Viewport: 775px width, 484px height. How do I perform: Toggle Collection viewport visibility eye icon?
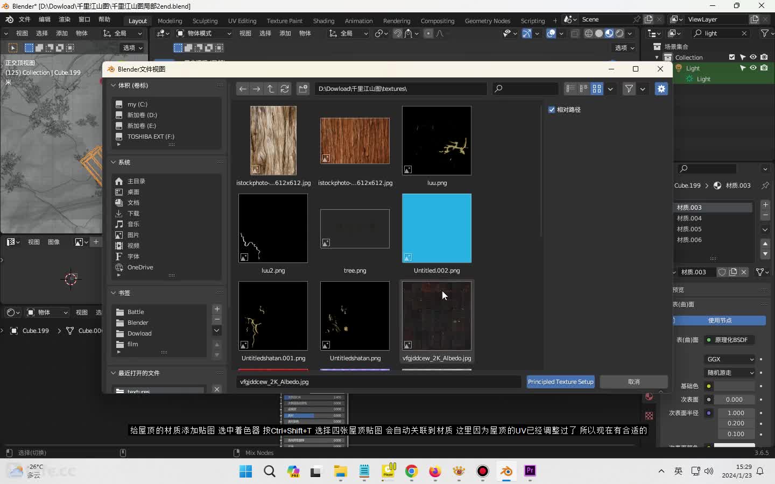coord(753,57)
